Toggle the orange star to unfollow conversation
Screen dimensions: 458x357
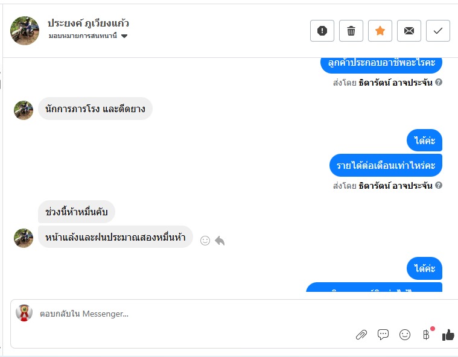pyautogui.click(x=380, y=31)
